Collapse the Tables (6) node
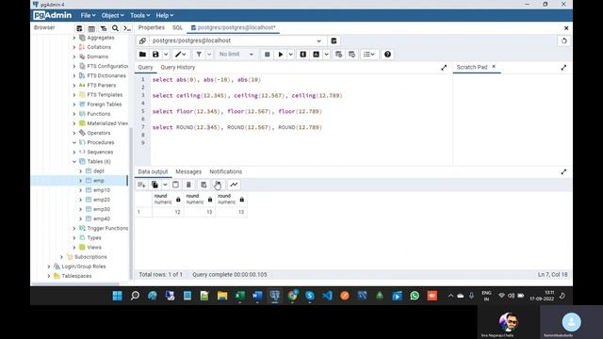 tap(74, 162)
